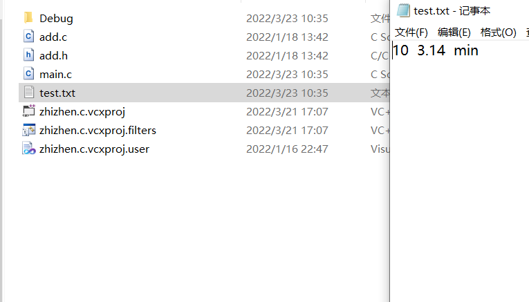
Task: Click the test.txt text document icon
Action: [x=29, y=93]
